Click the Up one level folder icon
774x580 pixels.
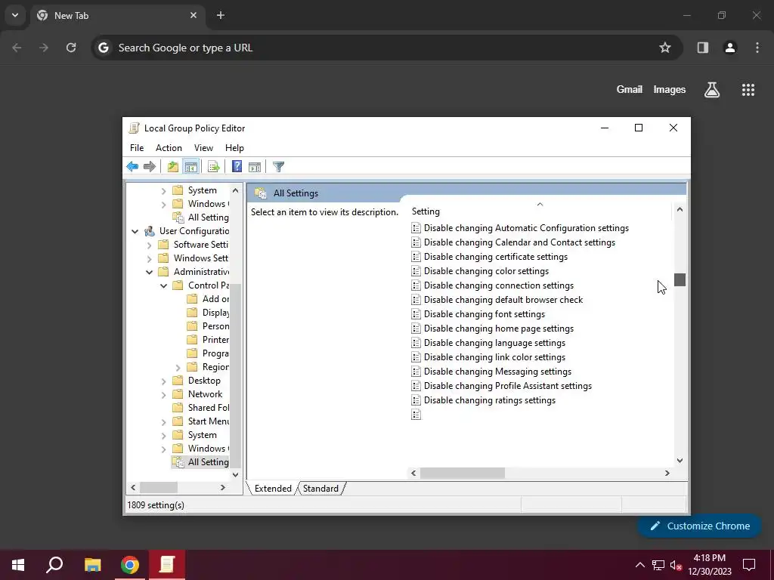(173, 167)
